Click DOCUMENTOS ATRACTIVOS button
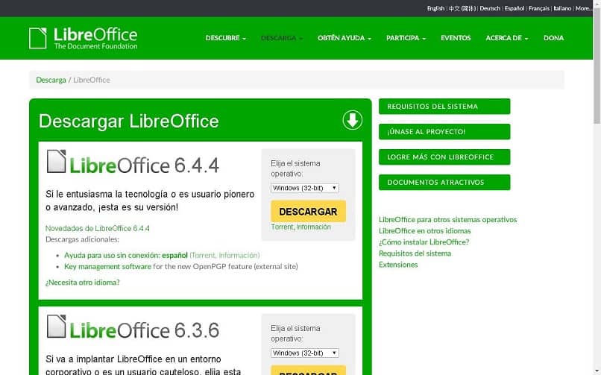 point(444,183)
